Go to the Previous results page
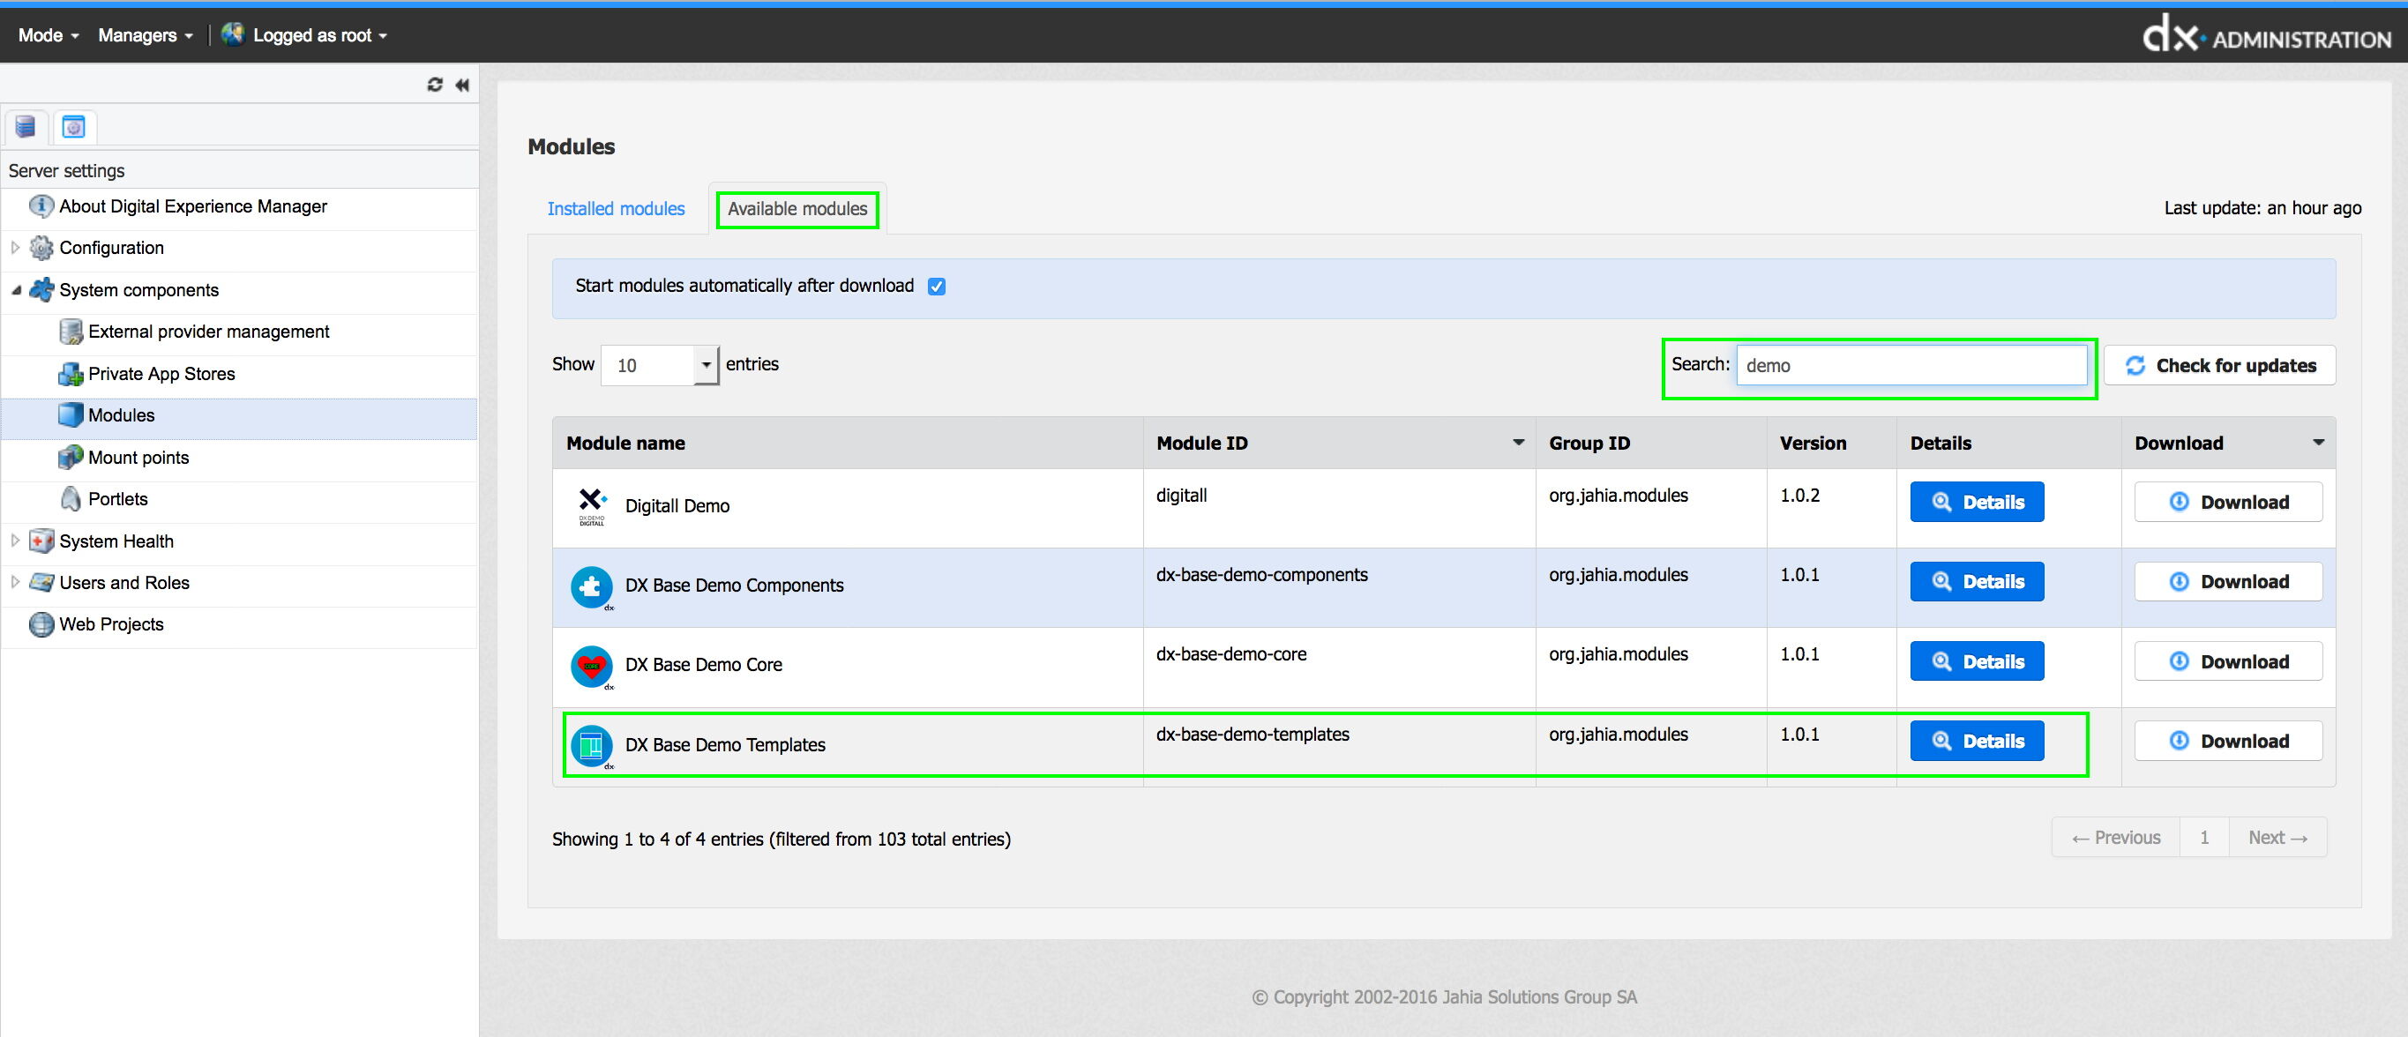Screen dimensions: 2408x1037 [2116, 838]
